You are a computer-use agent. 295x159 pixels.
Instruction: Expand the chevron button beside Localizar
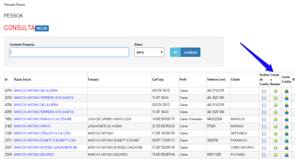(175, 52)
